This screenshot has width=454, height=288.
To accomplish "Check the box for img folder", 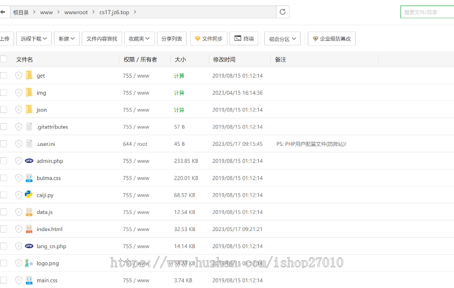I will (x=4, y=93).
